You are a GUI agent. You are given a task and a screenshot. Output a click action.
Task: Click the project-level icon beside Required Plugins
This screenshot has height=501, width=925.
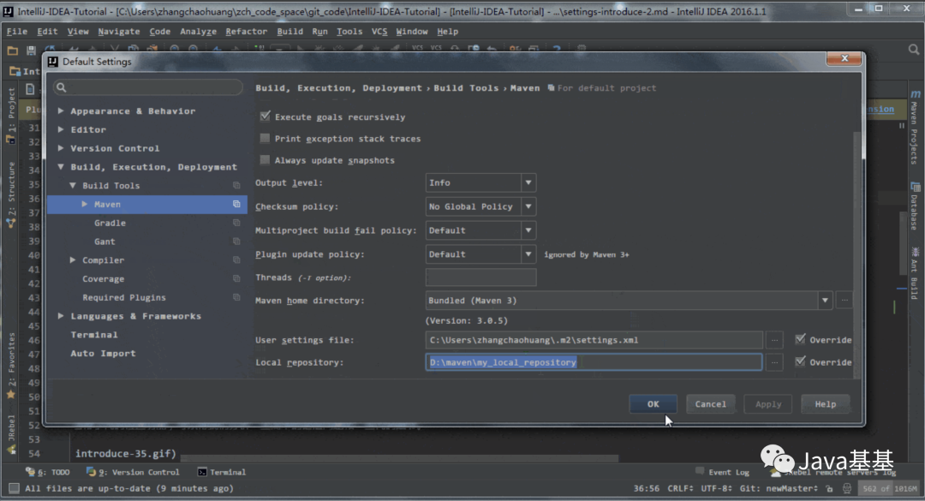pyautogui.click(x=236, y=297)
